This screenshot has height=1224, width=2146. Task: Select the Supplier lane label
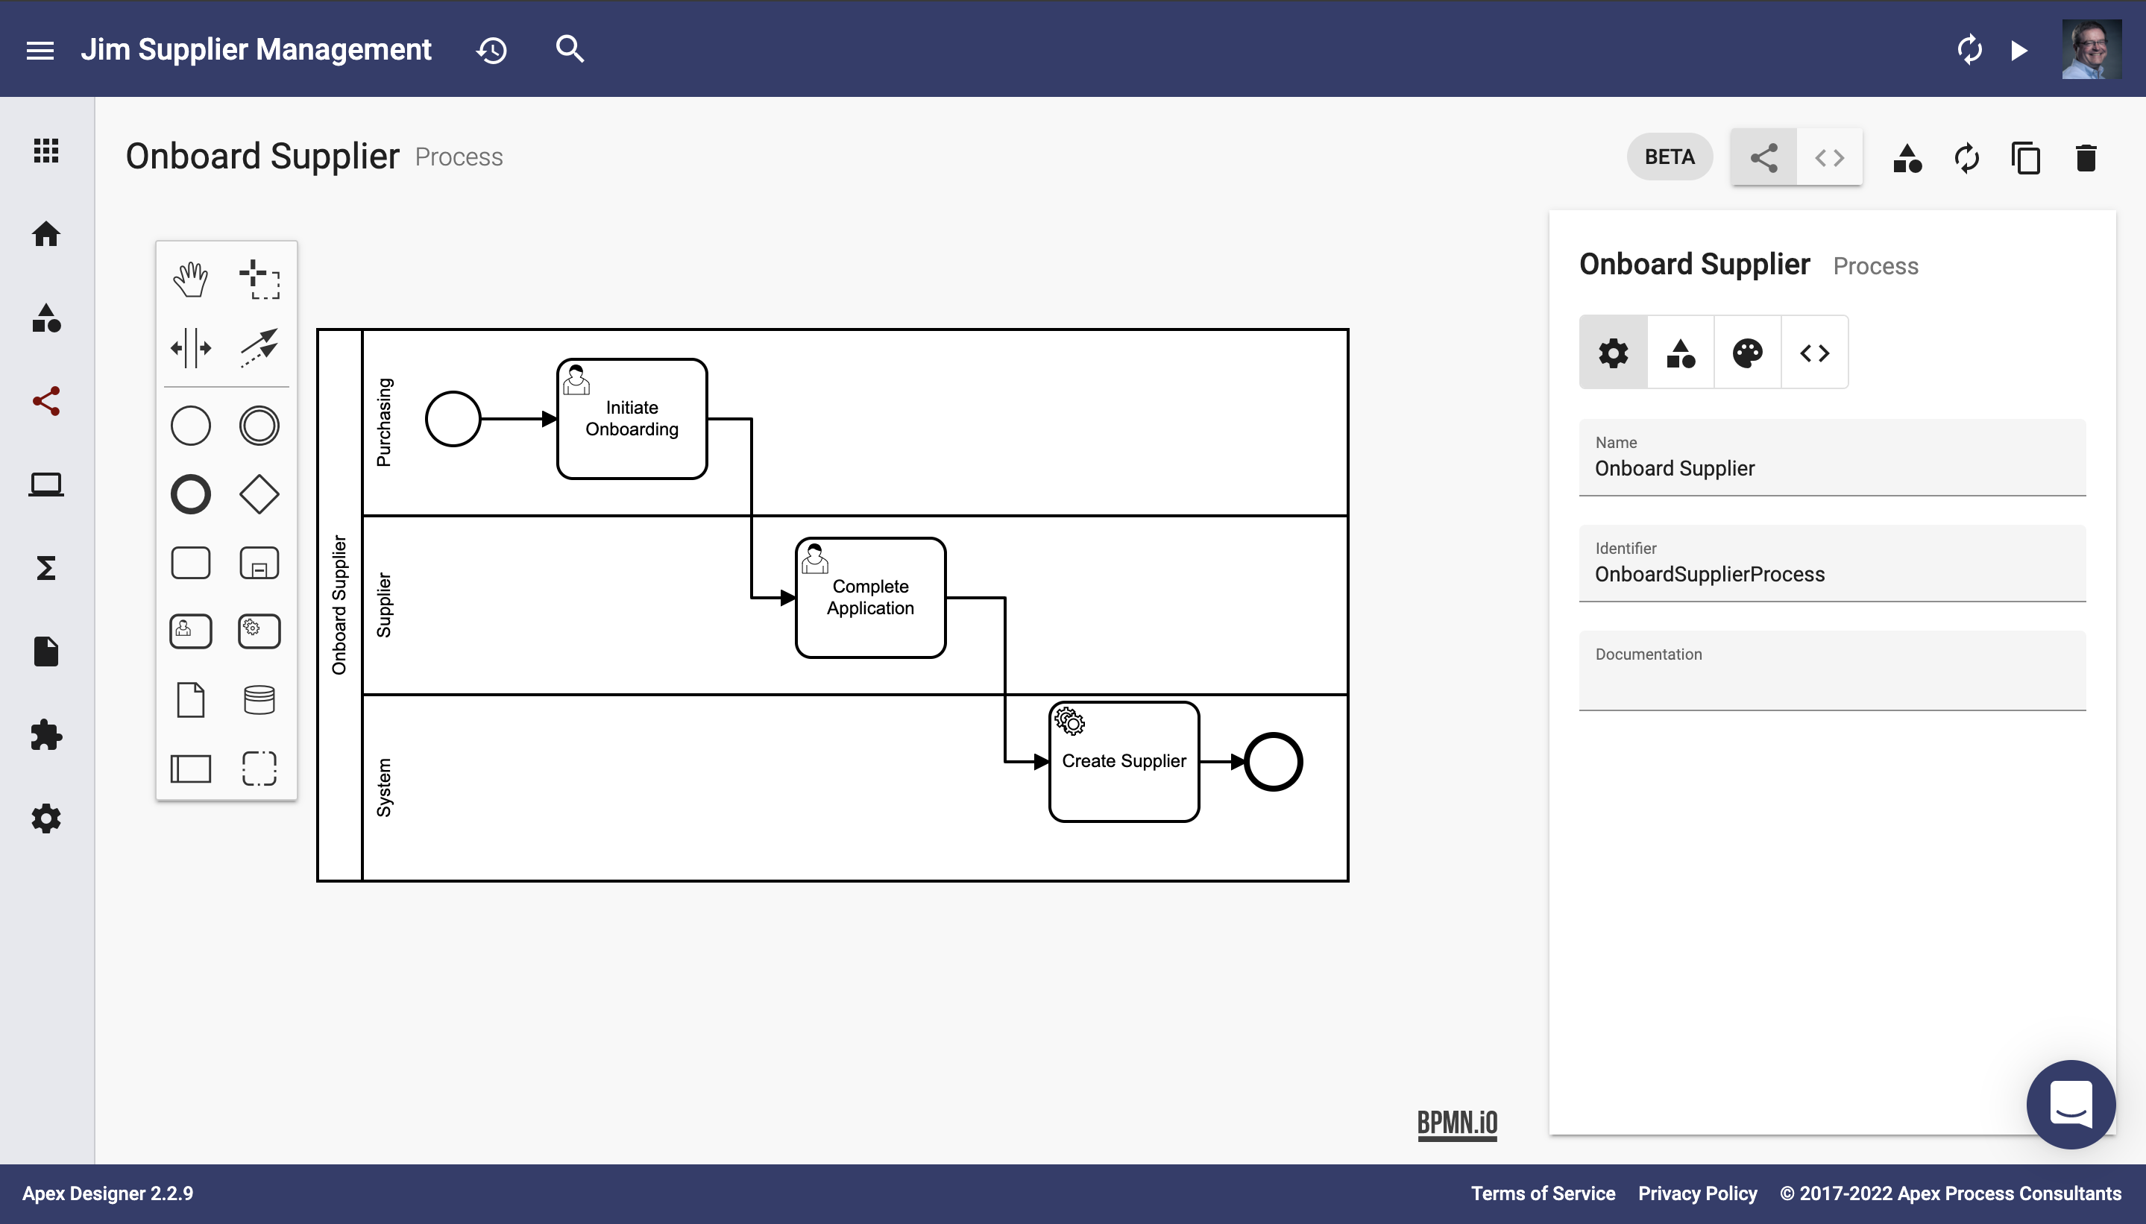pyautogui.click(x=383, y=605)
